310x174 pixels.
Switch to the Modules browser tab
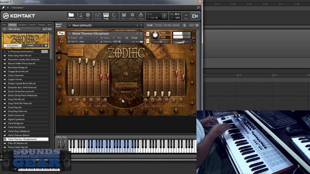[42, 25]
